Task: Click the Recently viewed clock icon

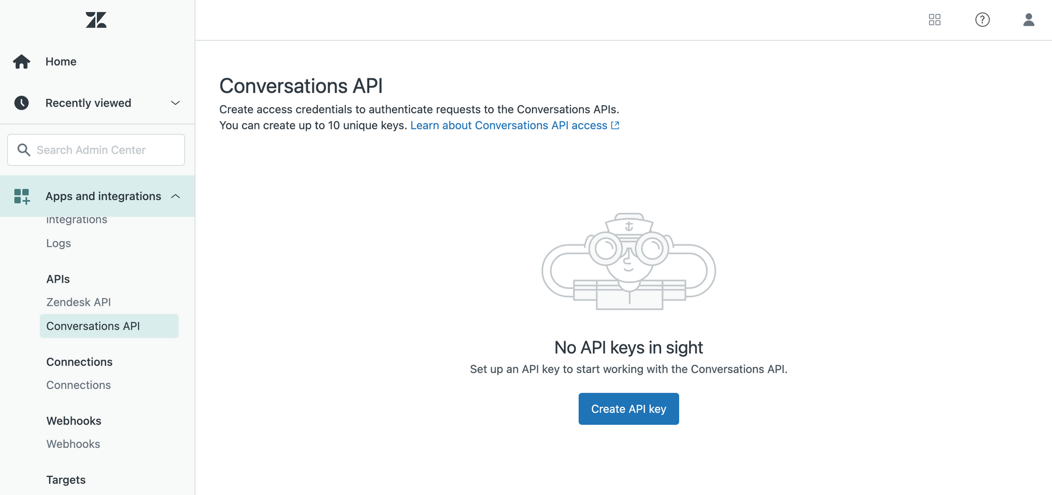Action: [x=22, y=103]
